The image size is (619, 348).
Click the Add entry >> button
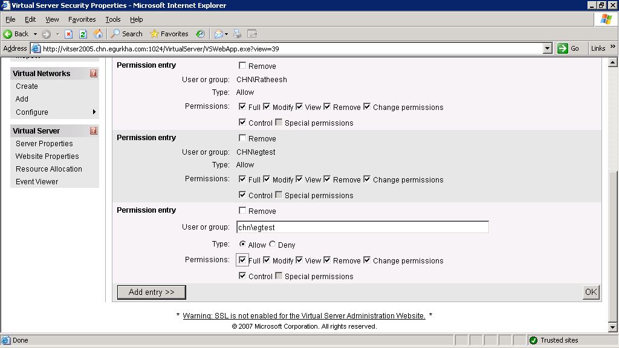coord(152,292)
